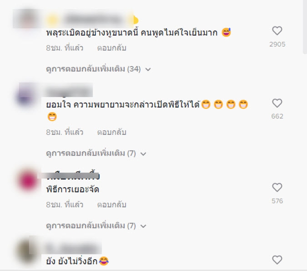Reply to the first comment
The height and width of the screenshot is (272, 307).
[x=112, y=48]
